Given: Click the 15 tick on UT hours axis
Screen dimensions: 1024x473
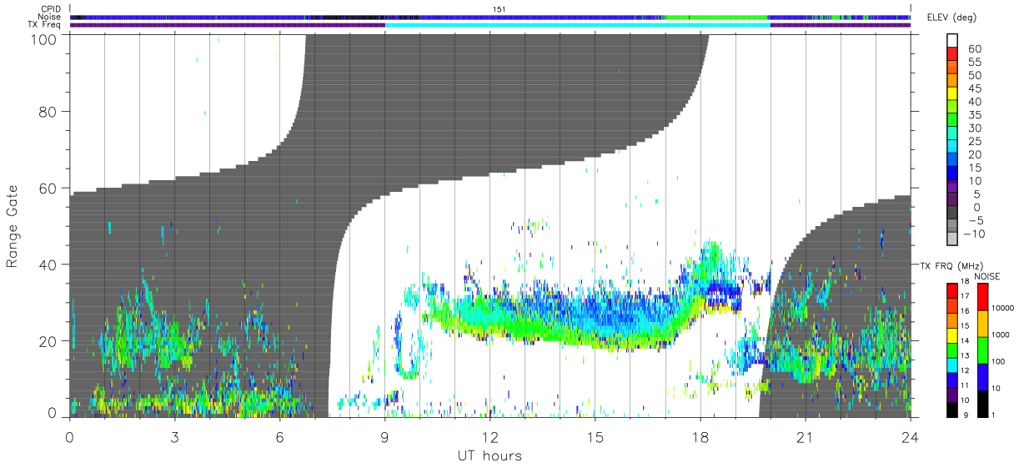Looking at the screenshot, I should click(595, 436).
